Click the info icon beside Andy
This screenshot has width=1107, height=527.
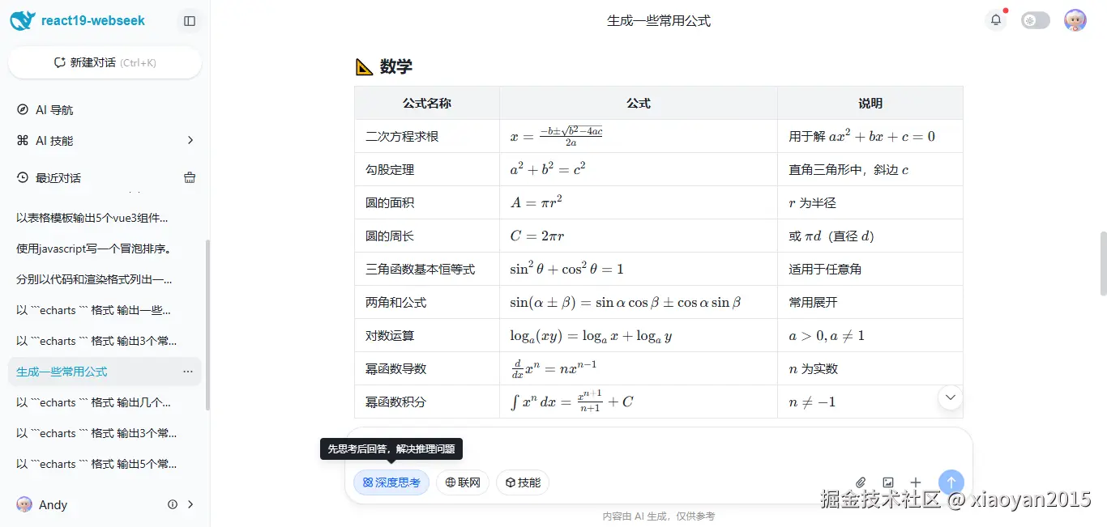[x=173, y=504]
